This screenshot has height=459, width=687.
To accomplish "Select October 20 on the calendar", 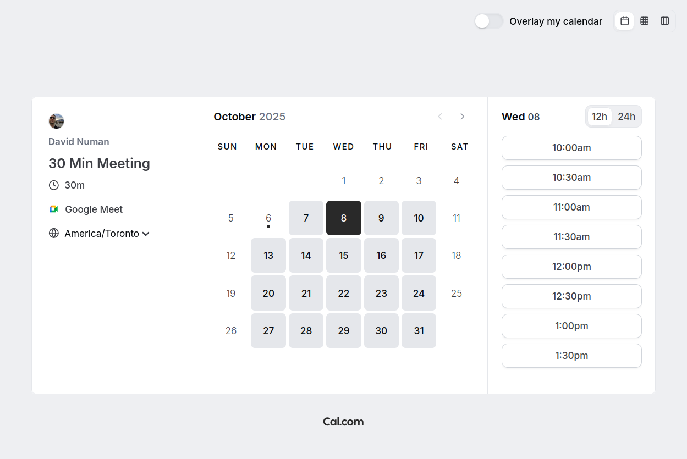I will (268, 294).
